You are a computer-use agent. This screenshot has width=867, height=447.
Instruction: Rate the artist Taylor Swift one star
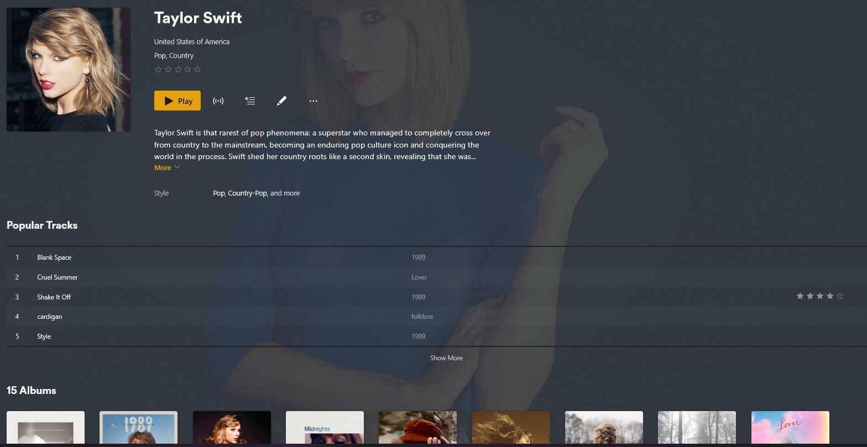coord(158,70)
